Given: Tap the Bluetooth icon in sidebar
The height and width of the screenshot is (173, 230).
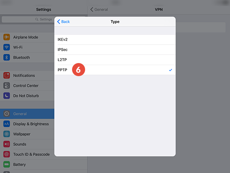Looking at the screenshot, I should 7,57.
